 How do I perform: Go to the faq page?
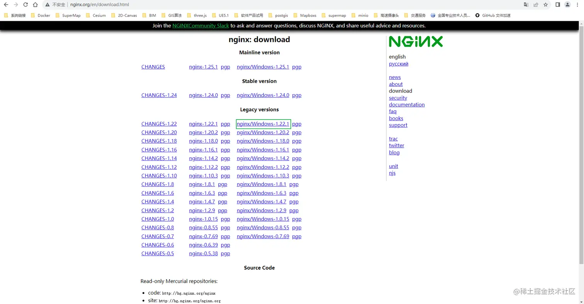coord(392,111)
